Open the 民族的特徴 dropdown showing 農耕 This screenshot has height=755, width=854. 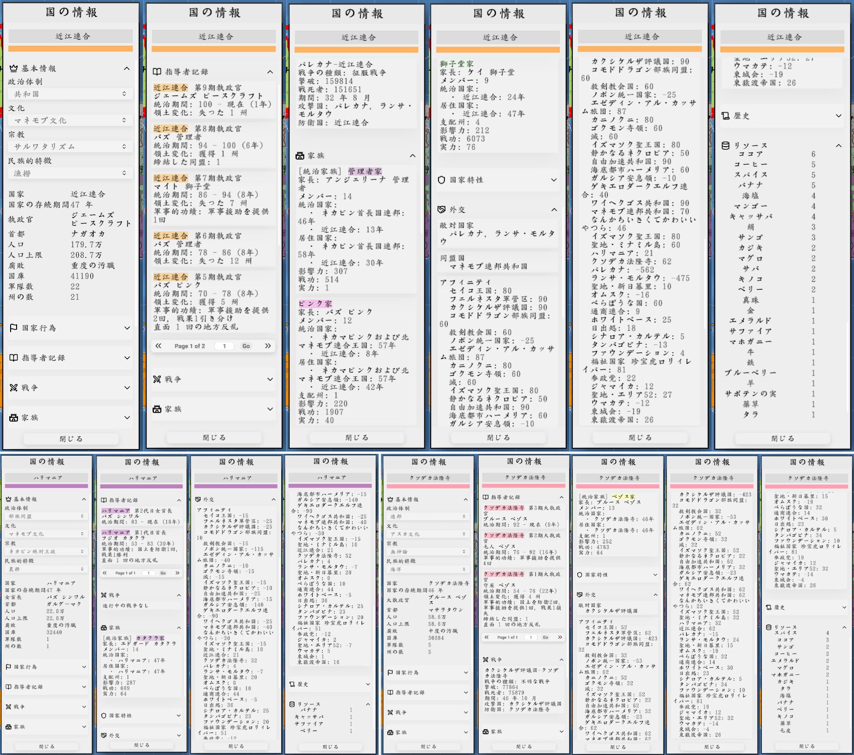pyautogui.click(x=46, y=569)
